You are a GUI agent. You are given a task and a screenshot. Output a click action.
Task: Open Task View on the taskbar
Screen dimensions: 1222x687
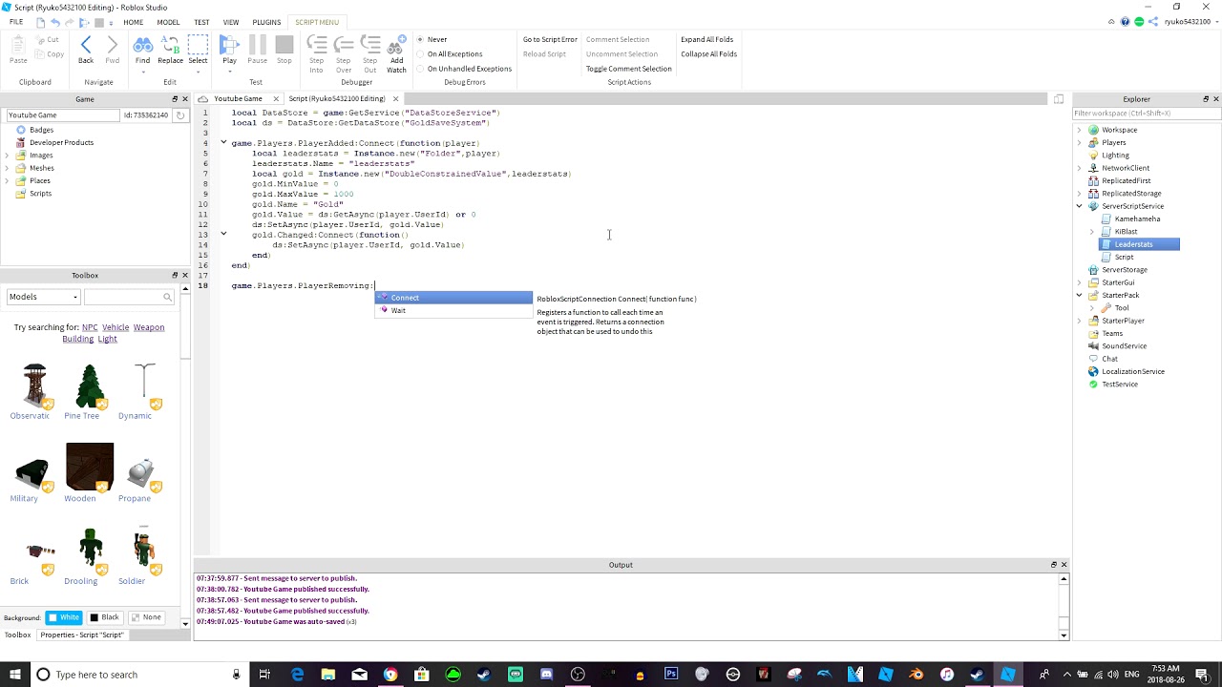[264, 675]
